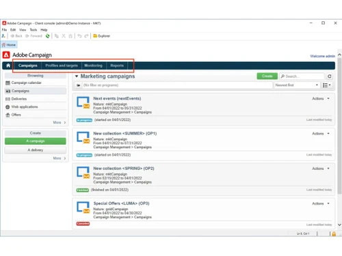Screen dimensions: 342x256
Task: Open Offers in the Browsing panel
Action: [x=36, y=115]
